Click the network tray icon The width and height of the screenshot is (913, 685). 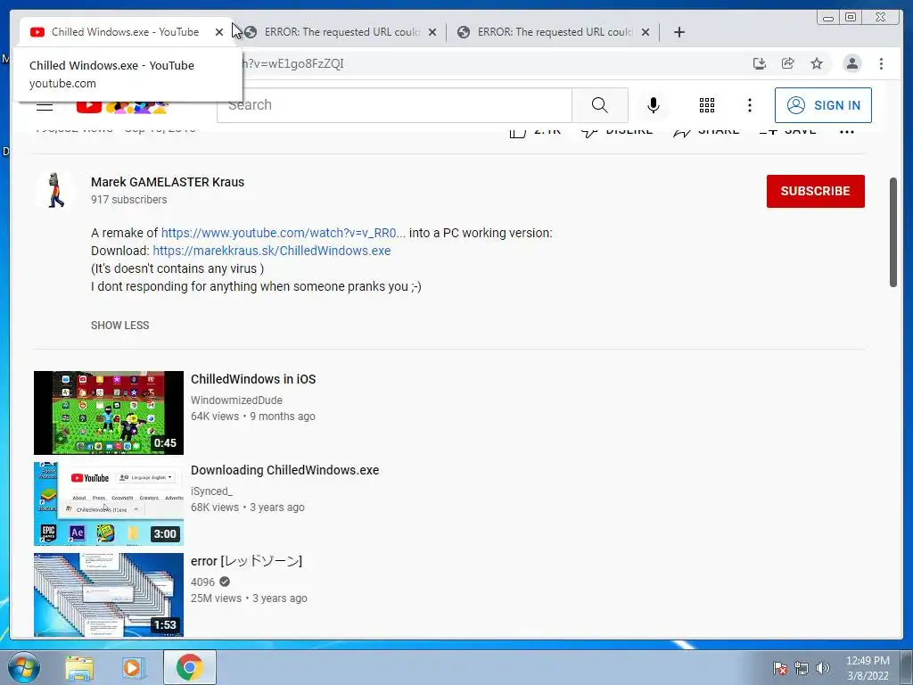point(802,669)
